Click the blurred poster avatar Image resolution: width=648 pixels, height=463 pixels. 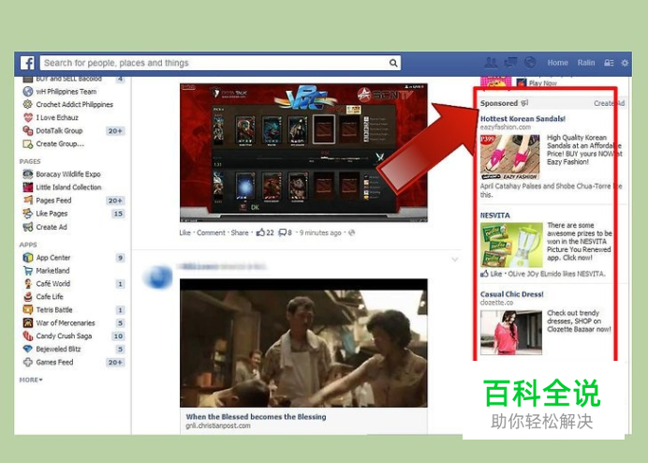click(157, 276)
